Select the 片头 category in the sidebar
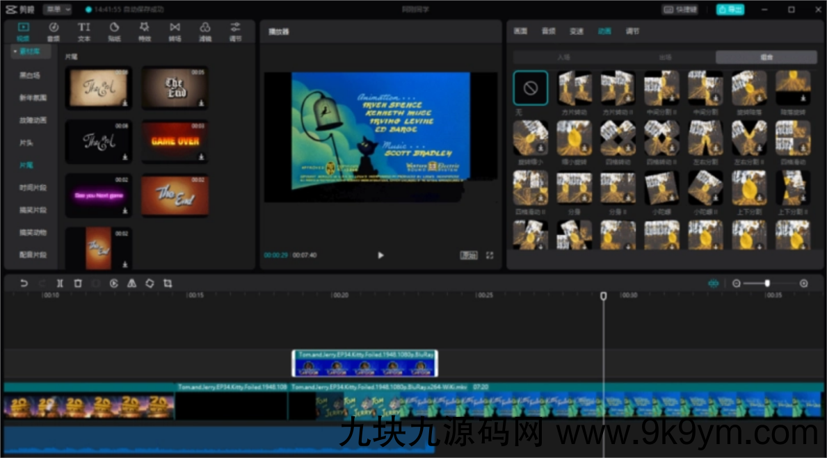The width and height of the screenshot is (827, 458). (x=26, y=142)
